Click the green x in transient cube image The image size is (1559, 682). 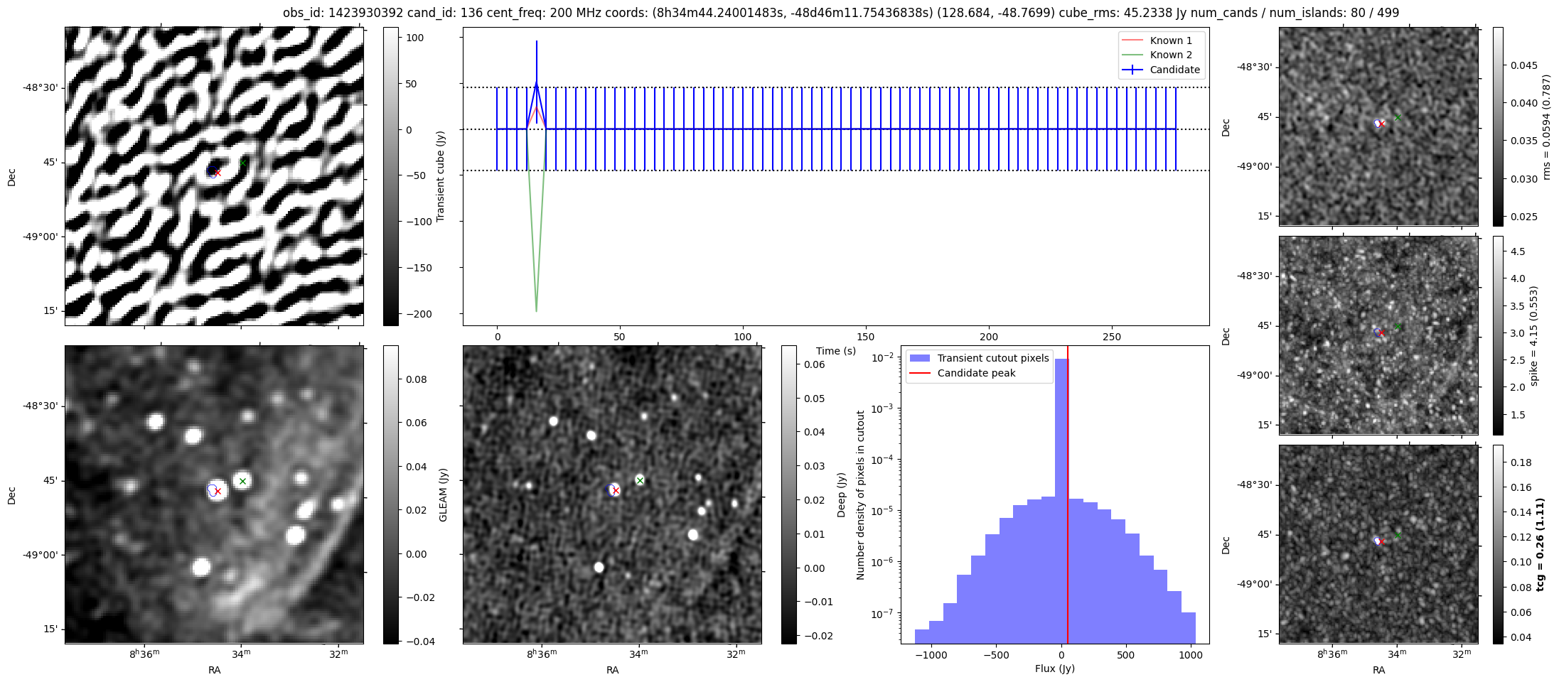[243, 163]
